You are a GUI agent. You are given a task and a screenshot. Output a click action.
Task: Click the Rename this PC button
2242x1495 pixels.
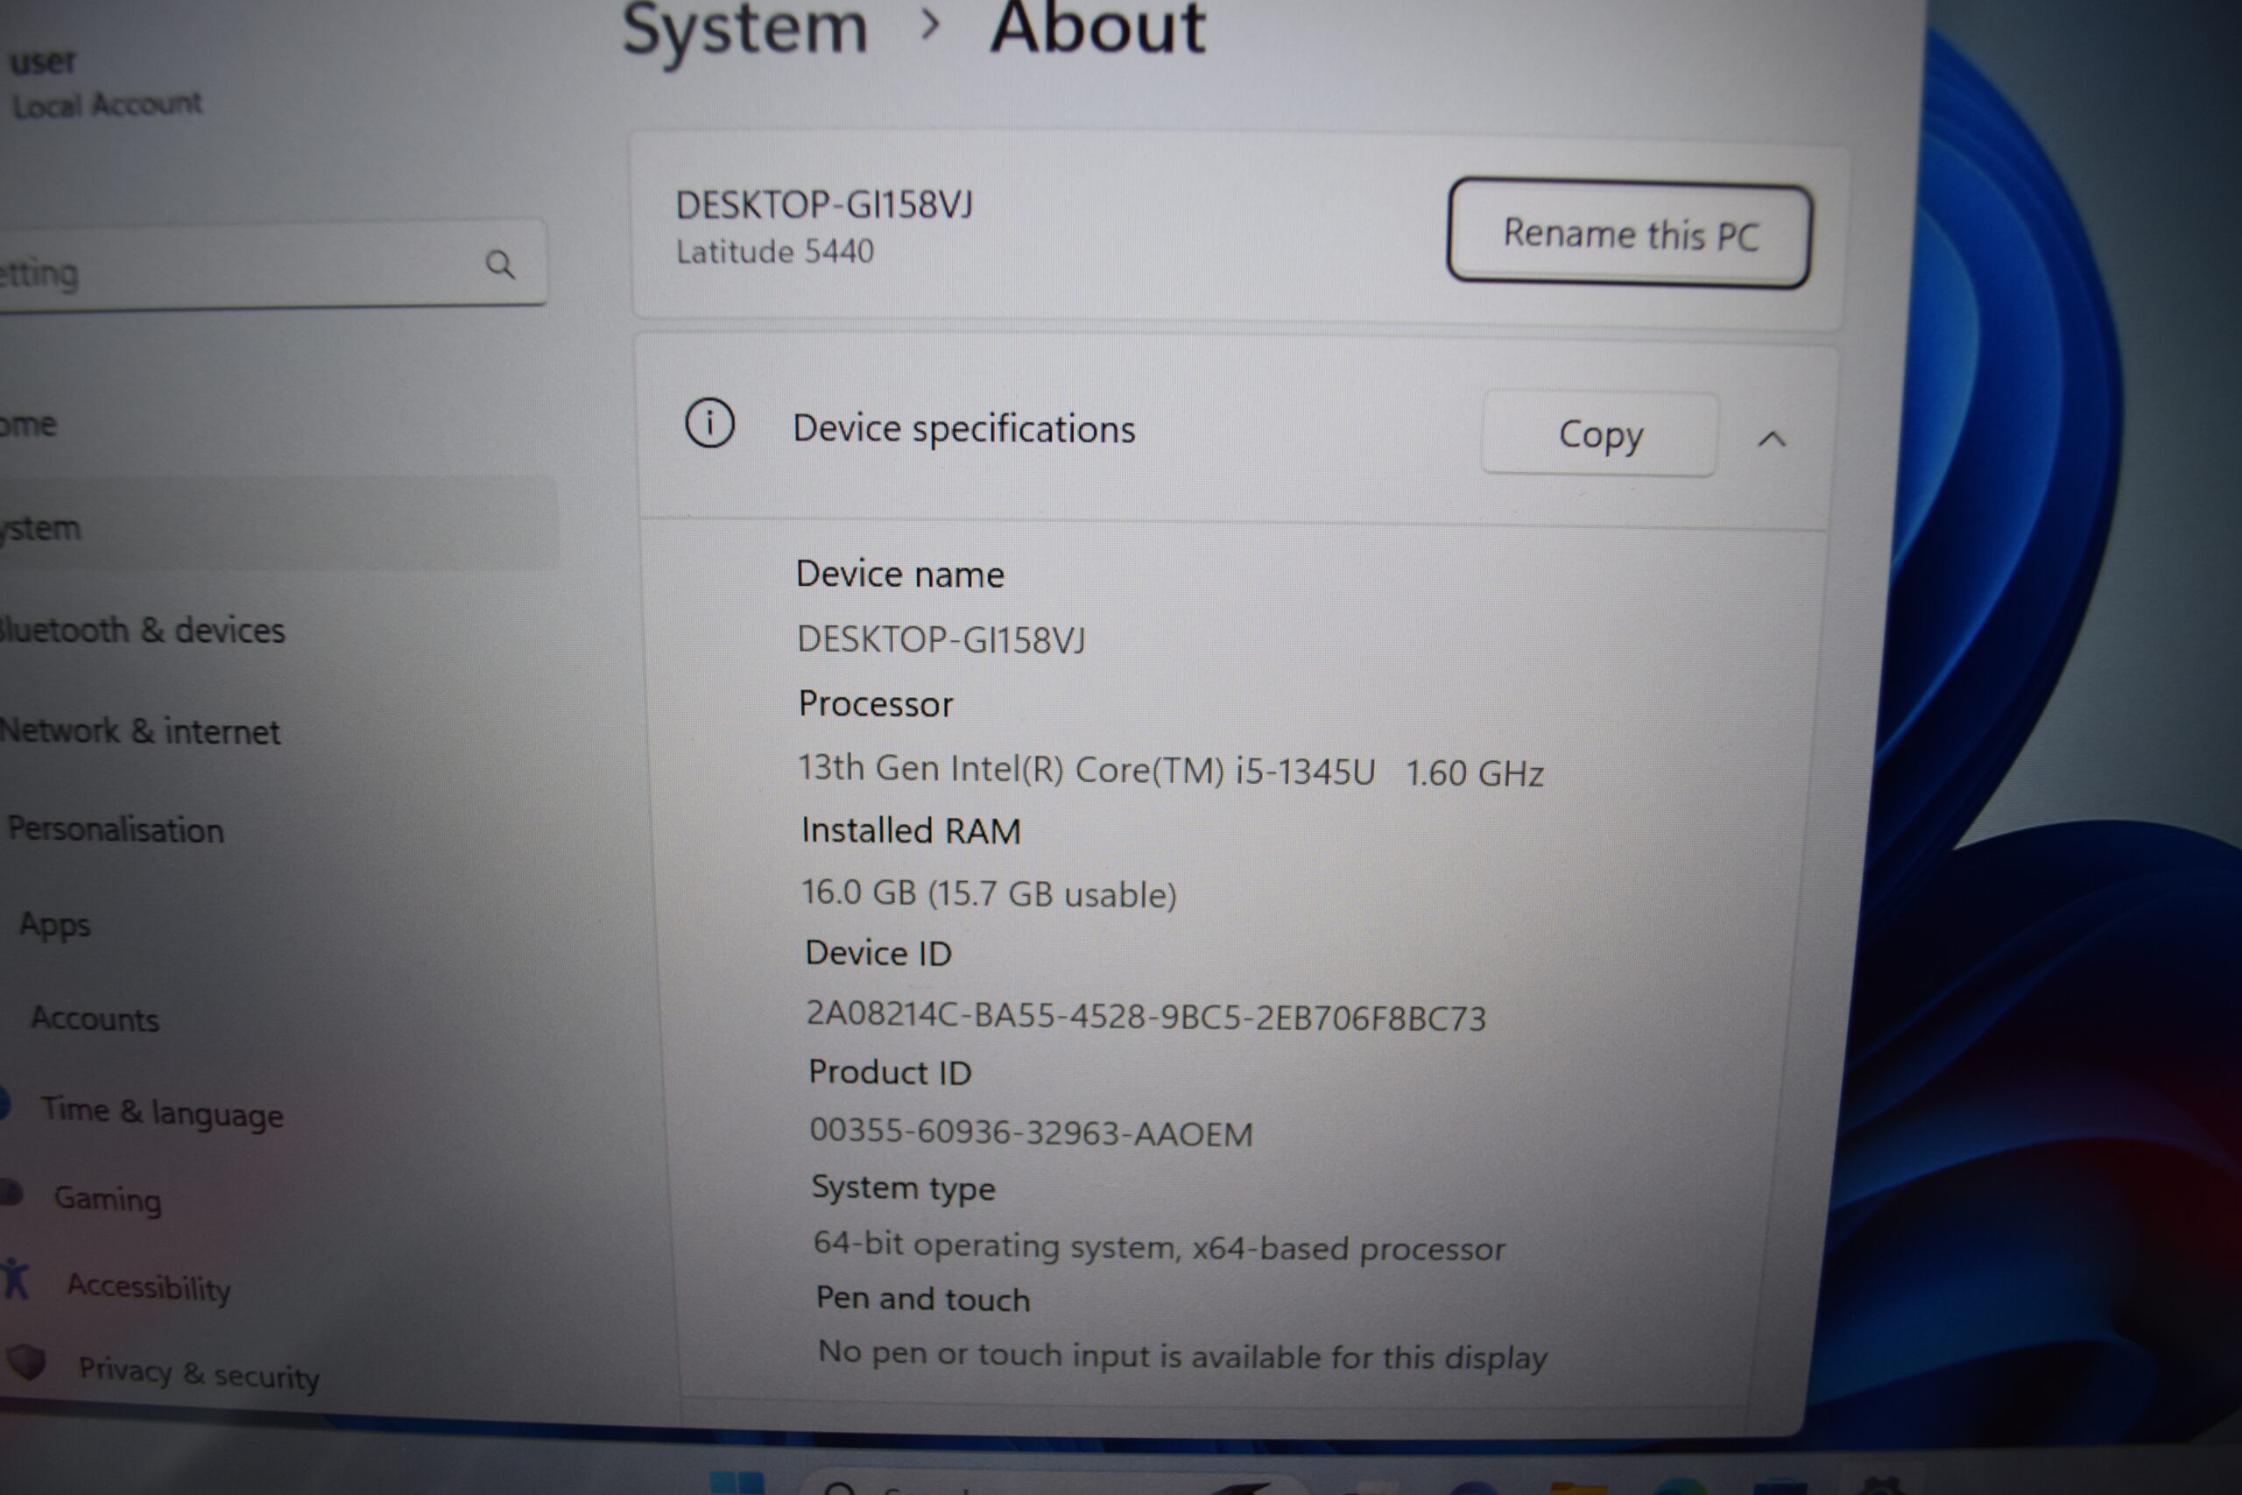pos(1630,234)
